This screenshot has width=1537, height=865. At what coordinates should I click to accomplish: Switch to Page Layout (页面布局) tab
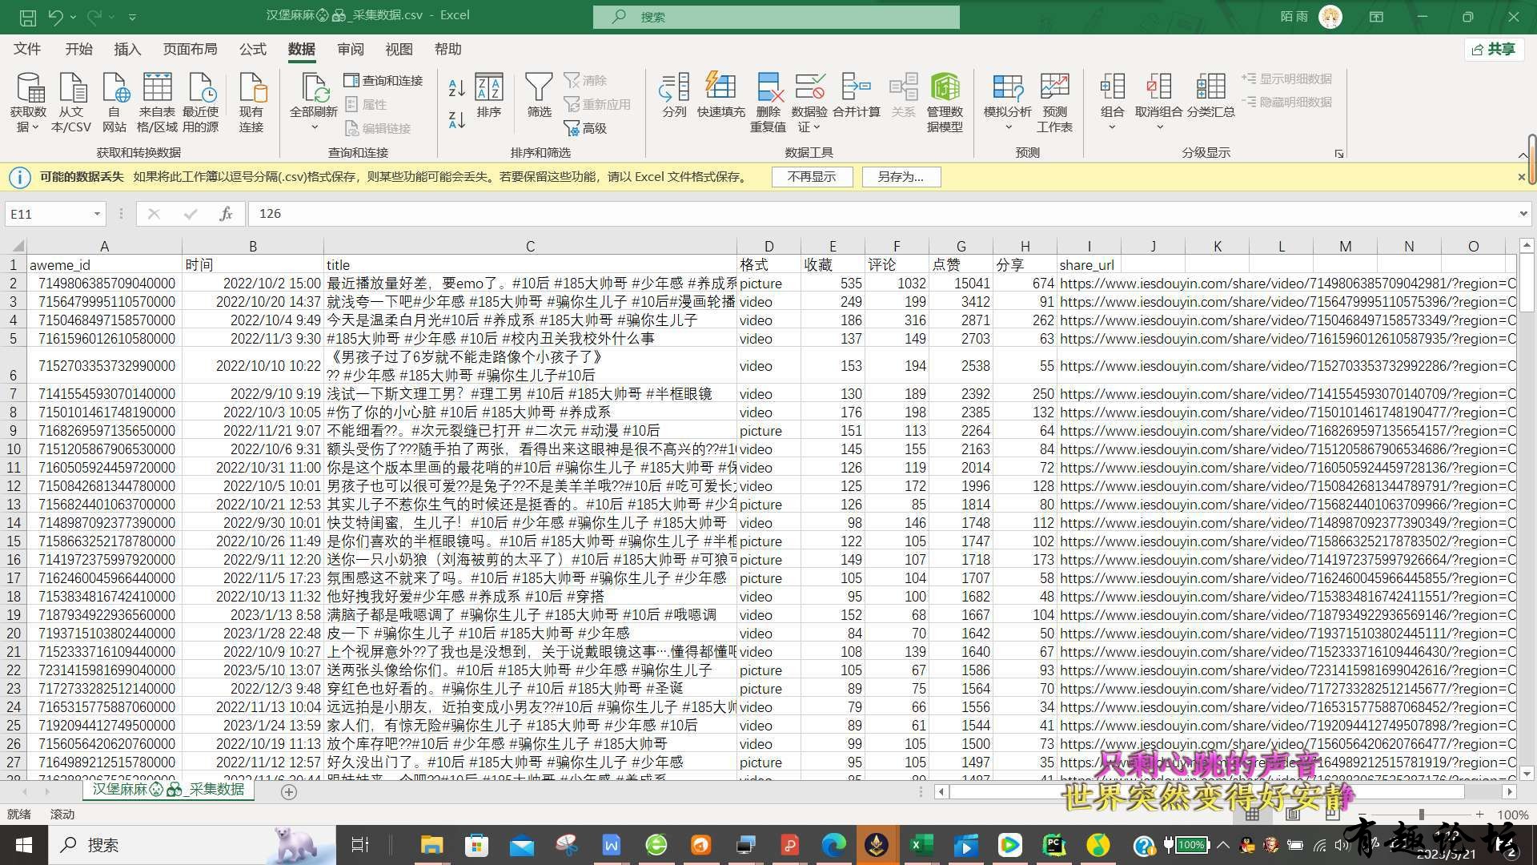[x=190, y=49]
